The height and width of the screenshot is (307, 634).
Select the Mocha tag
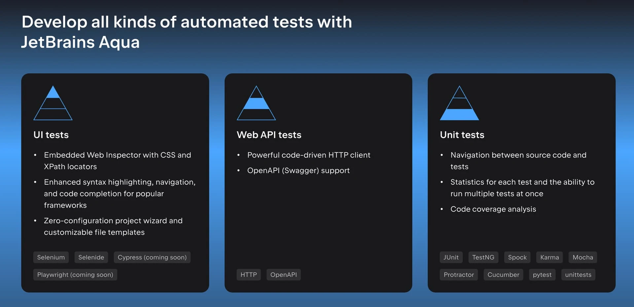583,257
